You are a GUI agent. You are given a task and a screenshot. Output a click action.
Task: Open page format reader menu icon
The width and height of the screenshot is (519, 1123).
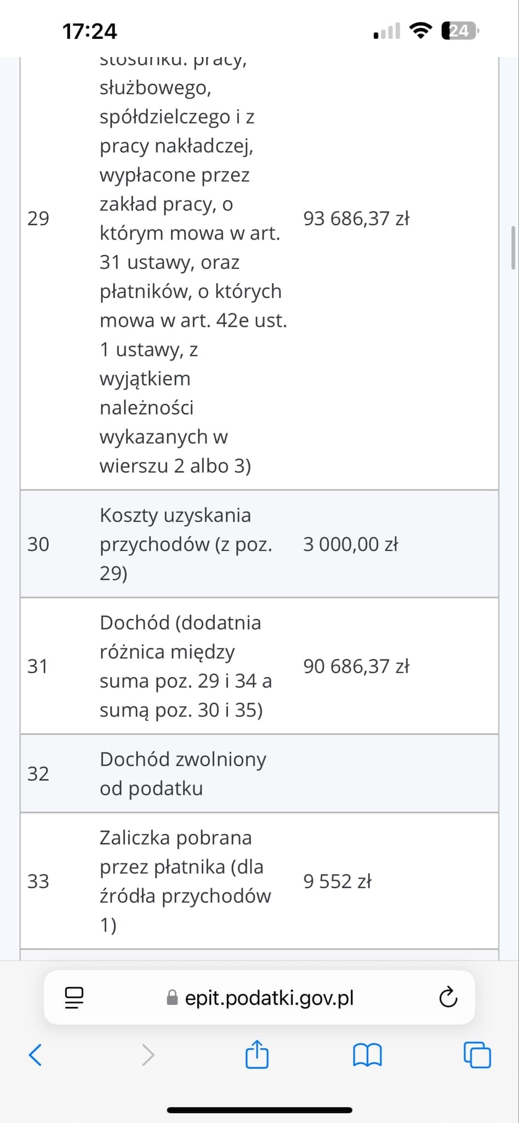(74, 997)
